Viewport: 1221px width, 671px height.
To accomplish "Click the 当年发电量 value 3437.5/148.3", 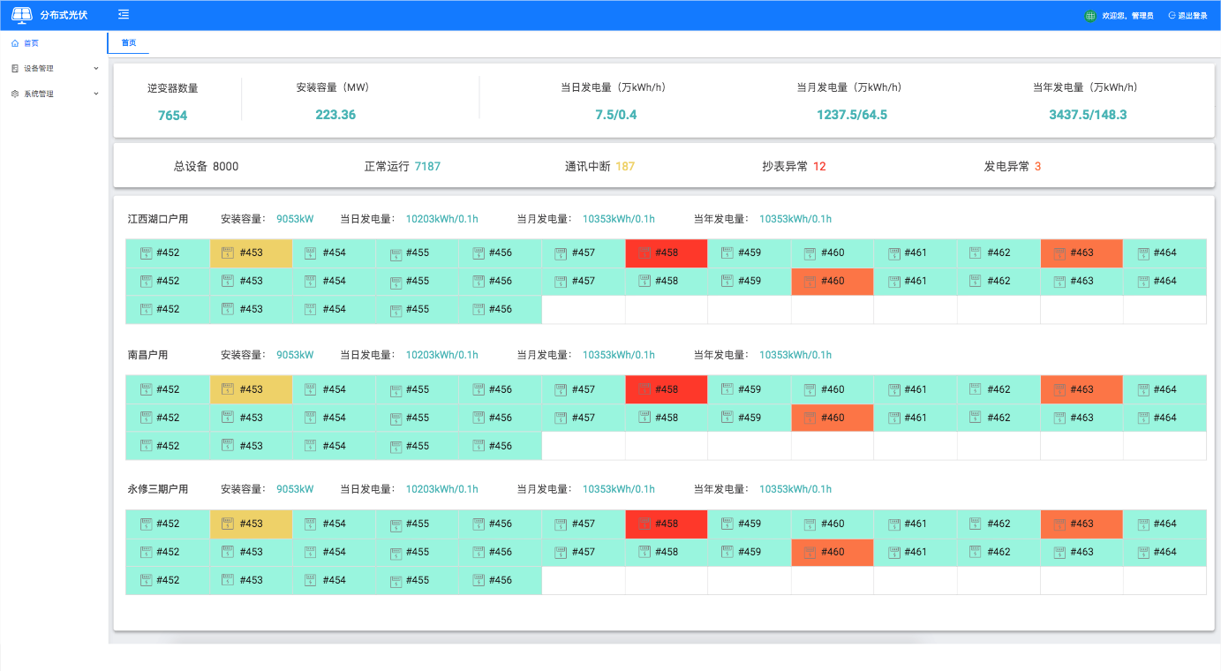I will [x=1088, y=115].
